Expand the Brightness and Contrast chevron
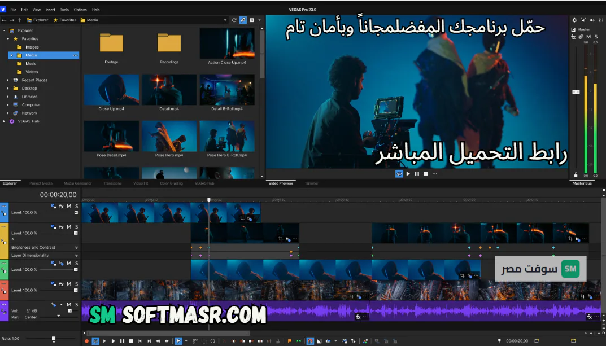606x346 pixels. click(x=76, y=248)
